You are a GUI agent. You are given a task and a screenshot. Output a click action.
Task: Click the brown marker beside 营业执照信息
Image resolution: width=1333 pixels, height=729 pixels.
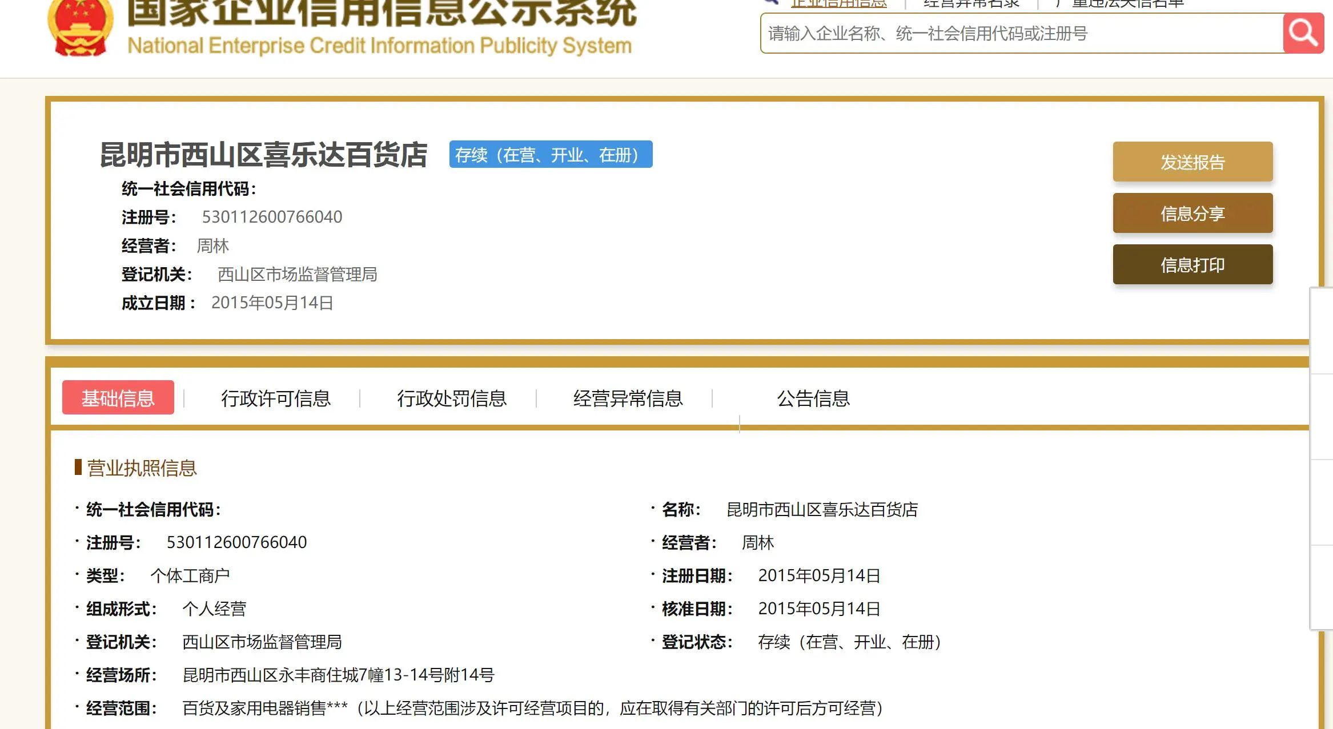pos(78,467)
